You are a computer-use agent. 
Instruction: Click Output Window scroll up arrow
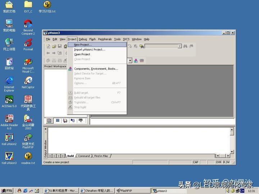(232, 129)
